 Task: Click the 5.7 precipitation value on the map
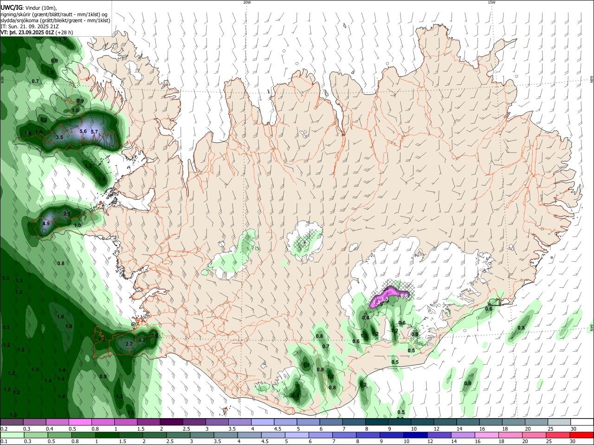94,132
